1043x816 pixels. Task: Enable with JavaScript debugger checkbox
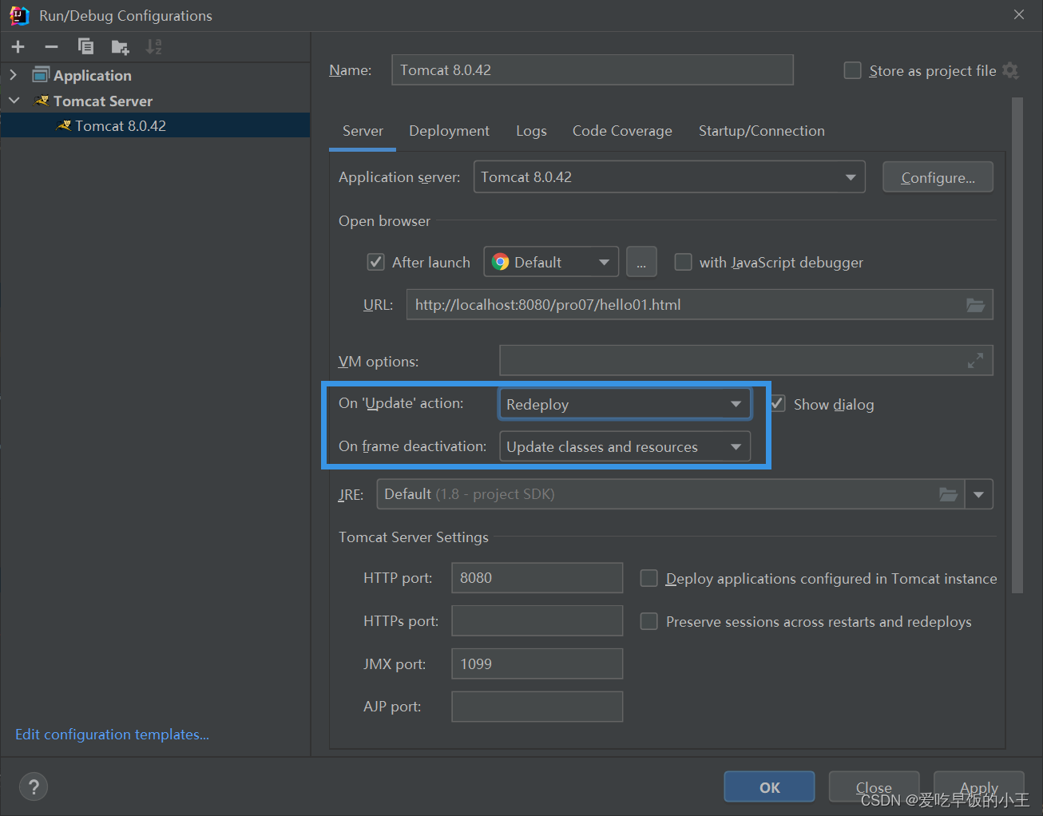click(683, 262)
